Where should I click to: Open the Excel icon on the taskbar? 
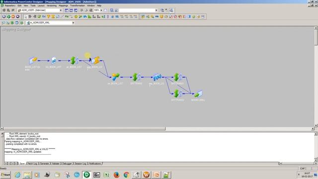click(x=106, y=175)
